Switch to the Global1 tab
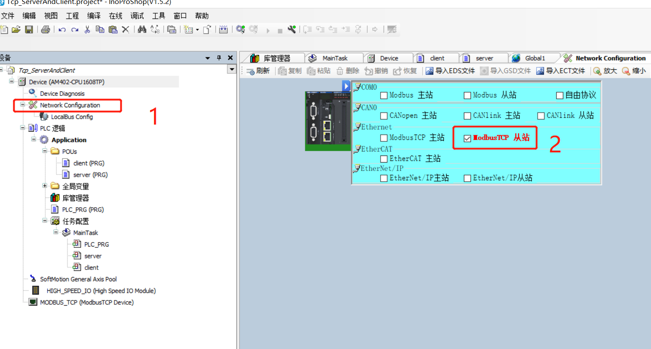This screenshot has width=651, height=349. [534, 58]
